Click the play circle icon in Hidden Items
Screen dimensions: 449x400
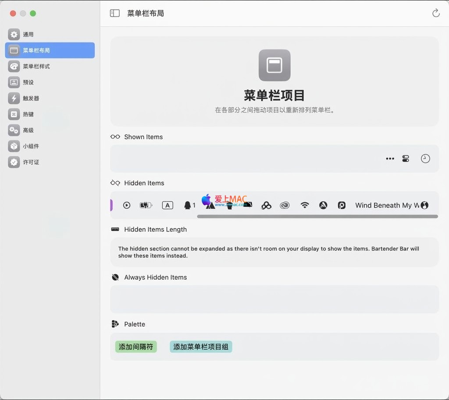(127, 205)
